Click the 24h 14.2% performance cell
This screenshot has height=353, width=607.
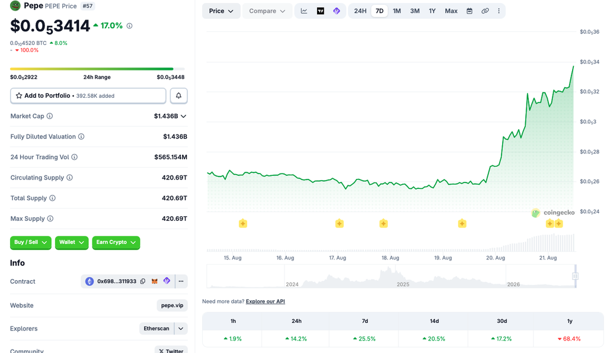[x=296, y=339]
